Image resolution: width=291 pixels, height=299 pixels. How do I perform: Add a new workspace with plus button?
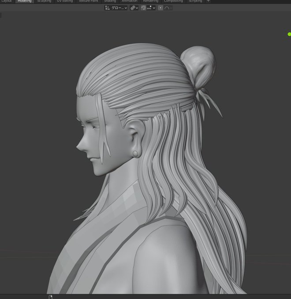pyautogui.click(x=208, y=1)
